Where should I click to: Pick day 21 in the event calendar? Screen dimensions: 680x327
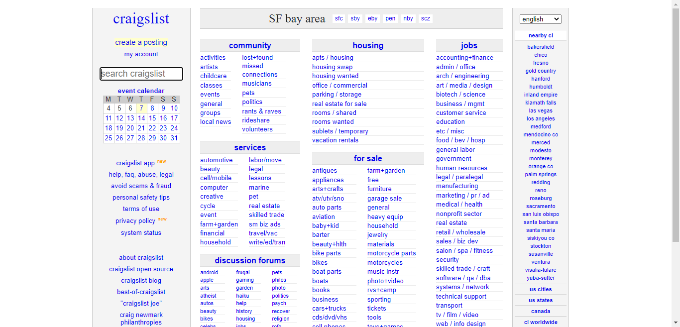141,128
